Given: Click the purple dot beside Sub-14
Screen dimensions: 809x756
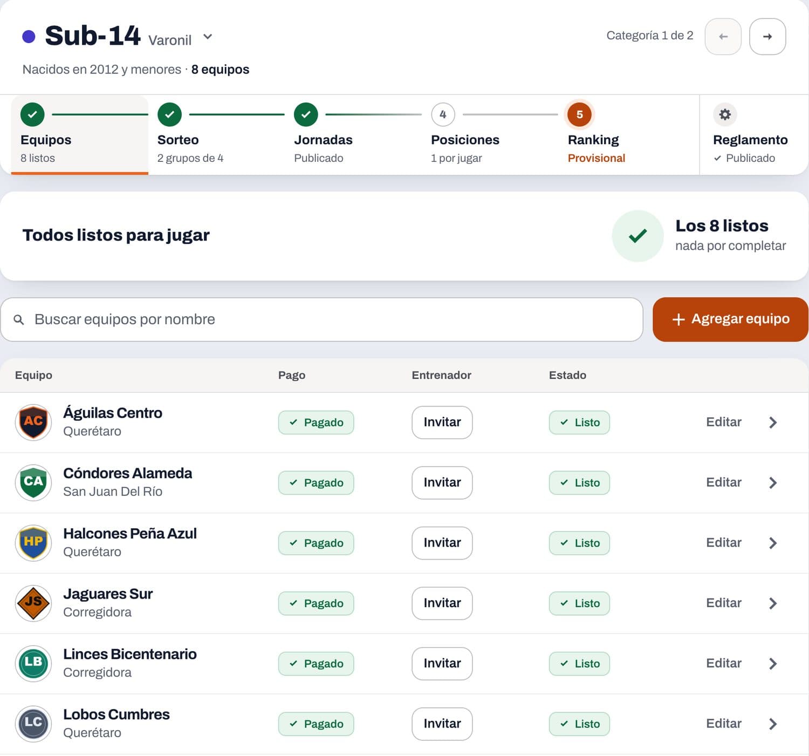Looking at the screenshot, I should [29, 37].
